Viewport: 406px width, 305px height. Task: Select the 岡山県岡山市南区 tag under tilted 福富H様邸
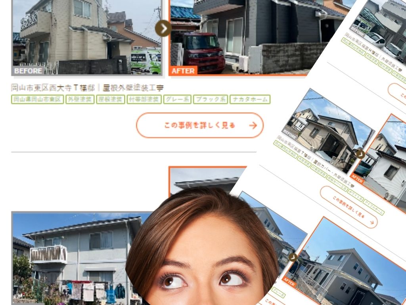pos(353,47)
